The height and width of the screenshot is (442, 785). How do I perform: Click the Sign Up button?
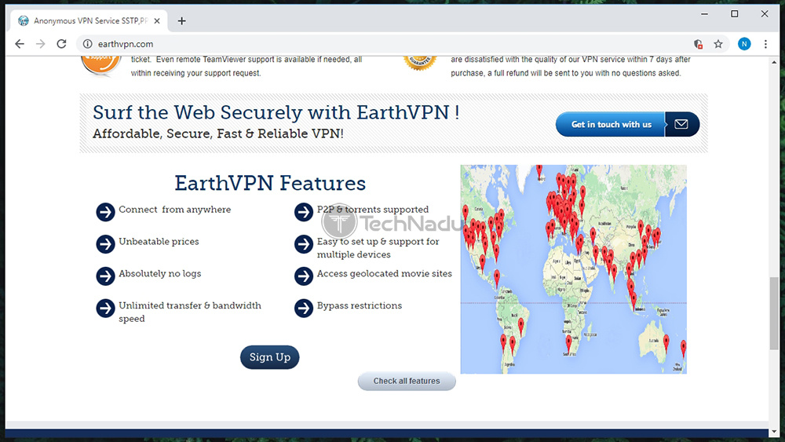(270, 357)
